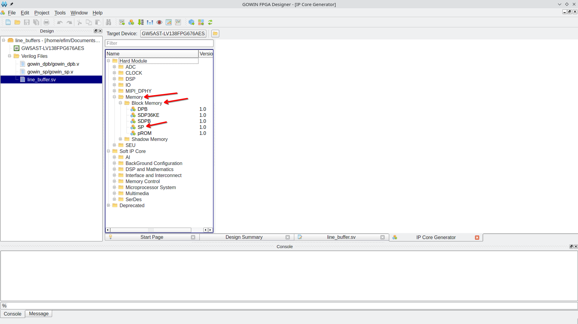Collapse the Soft IP Core node
This screenshot has height=324, width=578.
108,151
